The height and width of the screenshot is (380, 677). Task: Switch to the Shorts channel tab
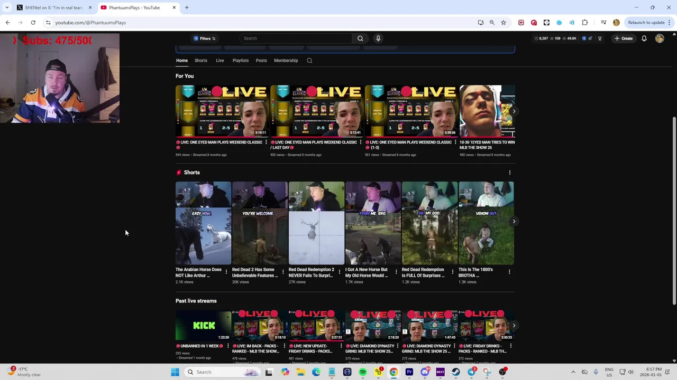[201, 61]
